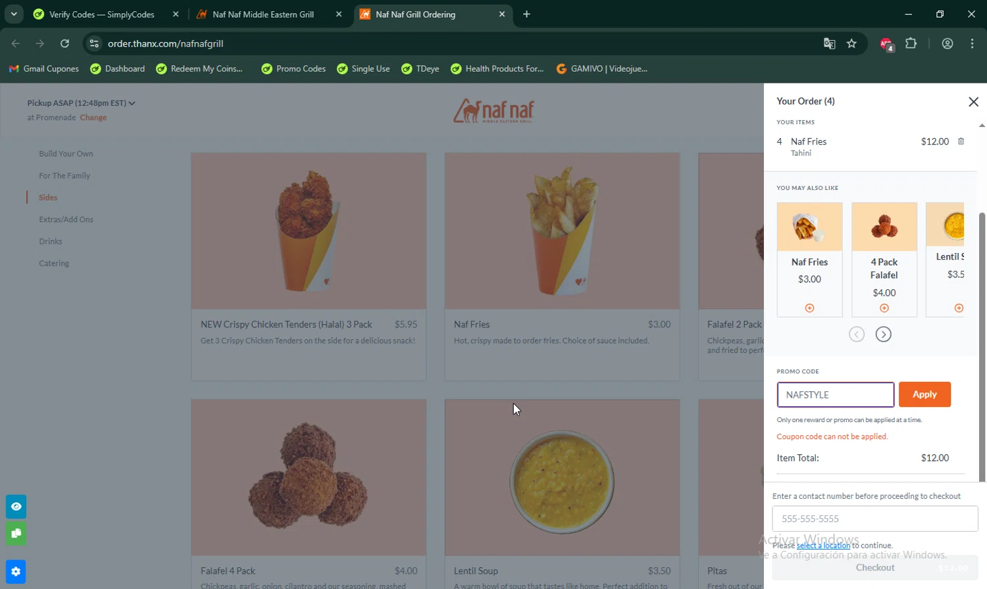
Task: Open Chrome three-dot menu
Action: (x=972, y=43)
